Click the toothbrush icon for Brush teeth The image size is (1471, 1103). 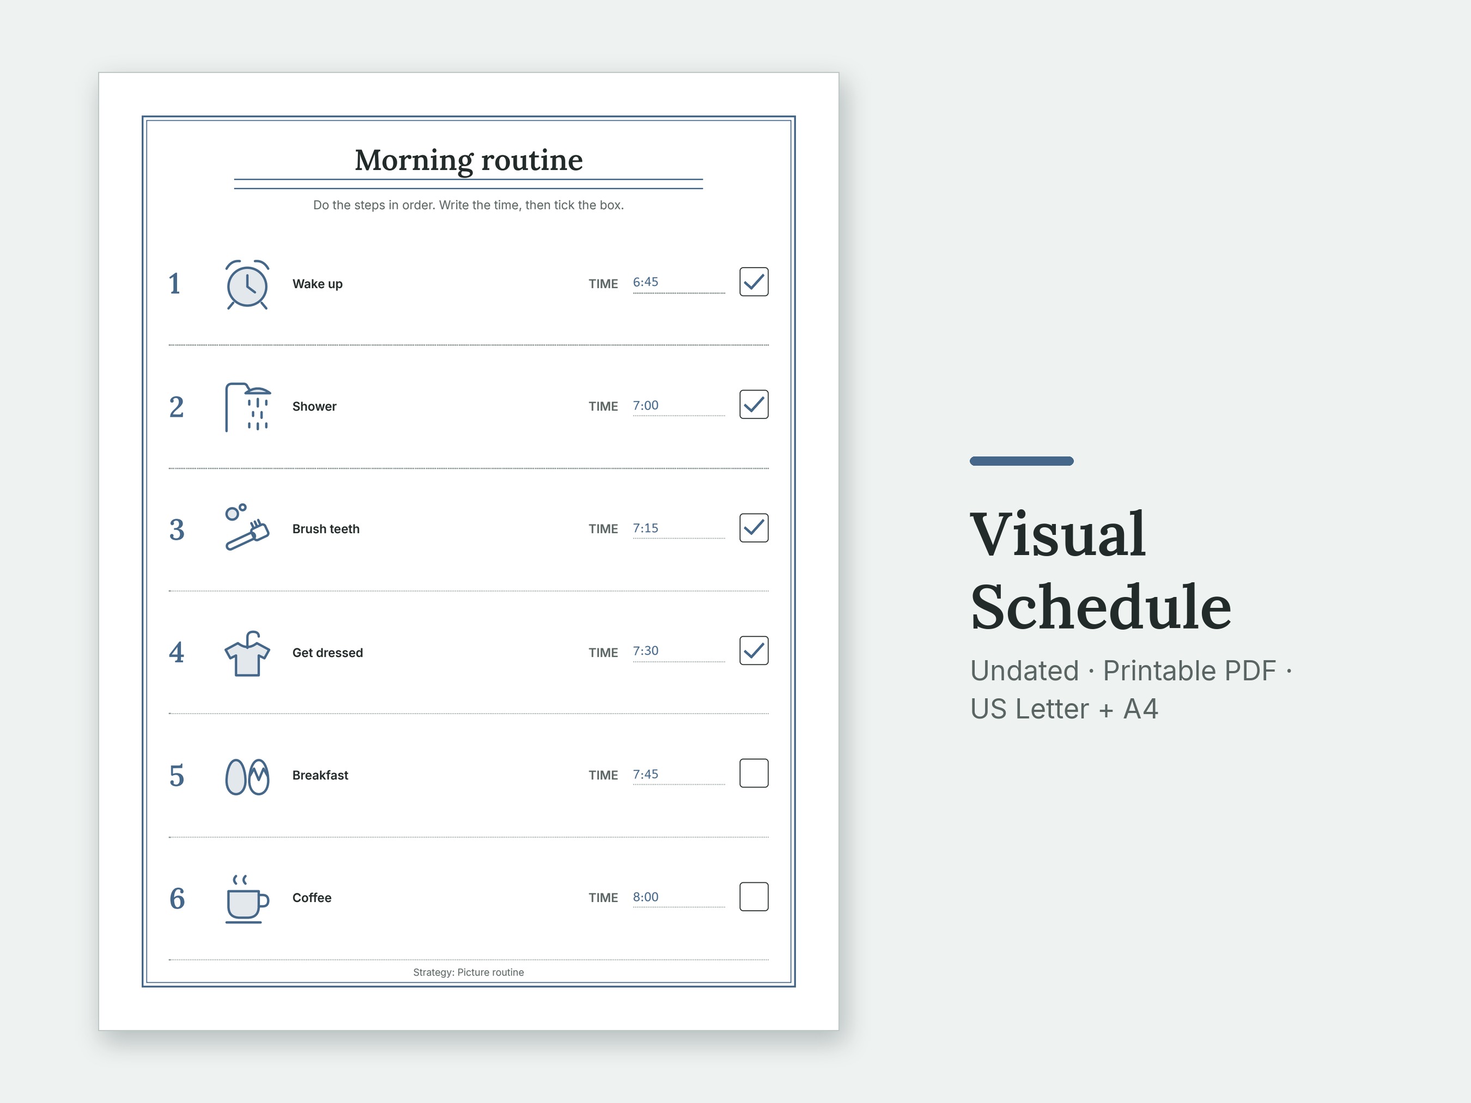(247, 527)
